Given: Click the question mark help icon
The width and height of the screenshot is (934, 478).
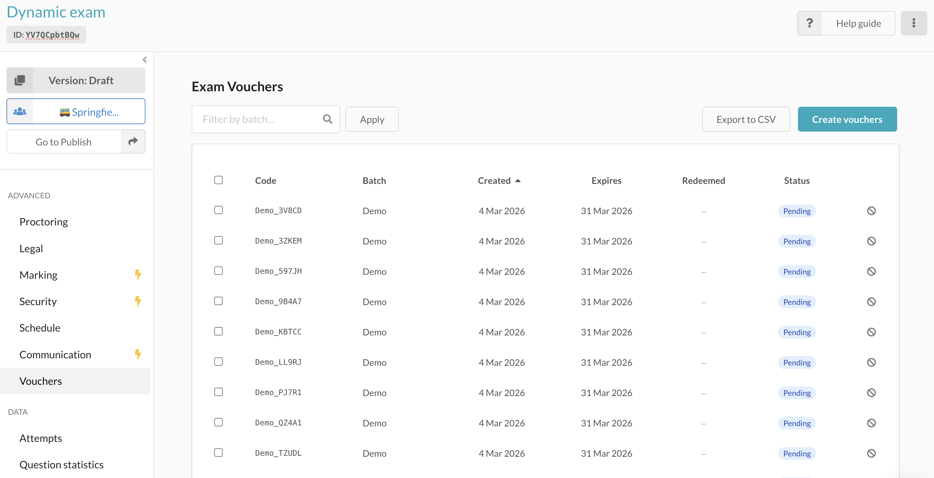Looking at the screenshot, I should 809,23.
